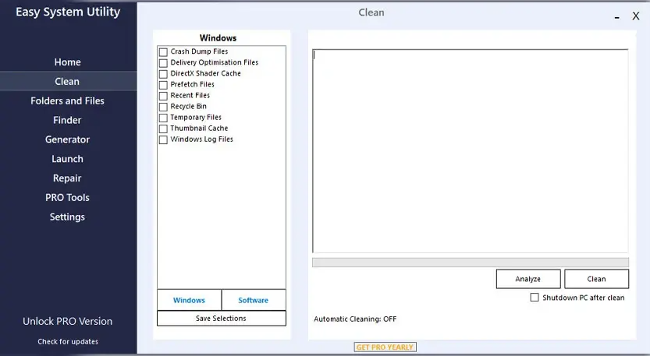The height and width of the screenshot is (356, 650).
Task: Click the Analyze button
Action: pos(528,279)
